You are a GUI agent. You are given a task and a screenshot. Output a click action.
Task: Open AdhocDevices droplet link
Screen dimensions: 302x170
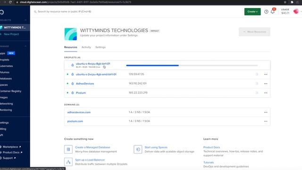(x=85, y=84)
